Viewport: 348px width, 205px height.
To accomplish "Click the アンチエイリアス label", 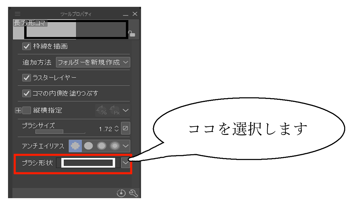I will click(x=43, y=146).
